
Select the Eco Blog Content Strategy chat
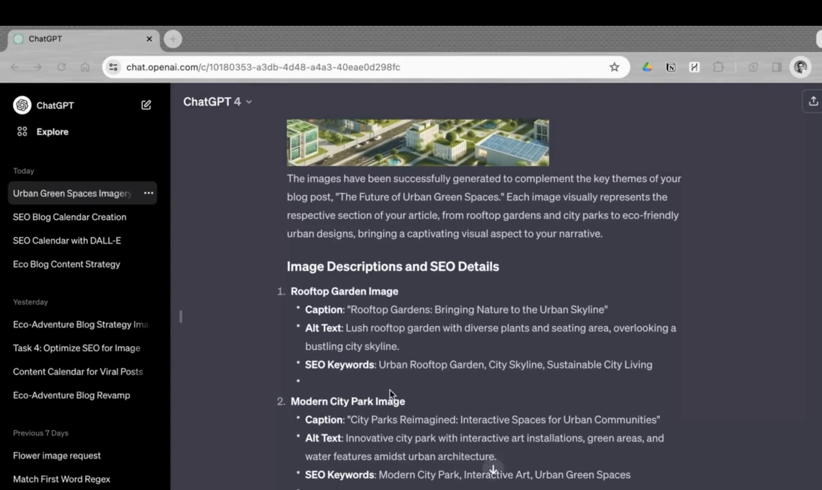pyautogui.click(x=66, y=264)
